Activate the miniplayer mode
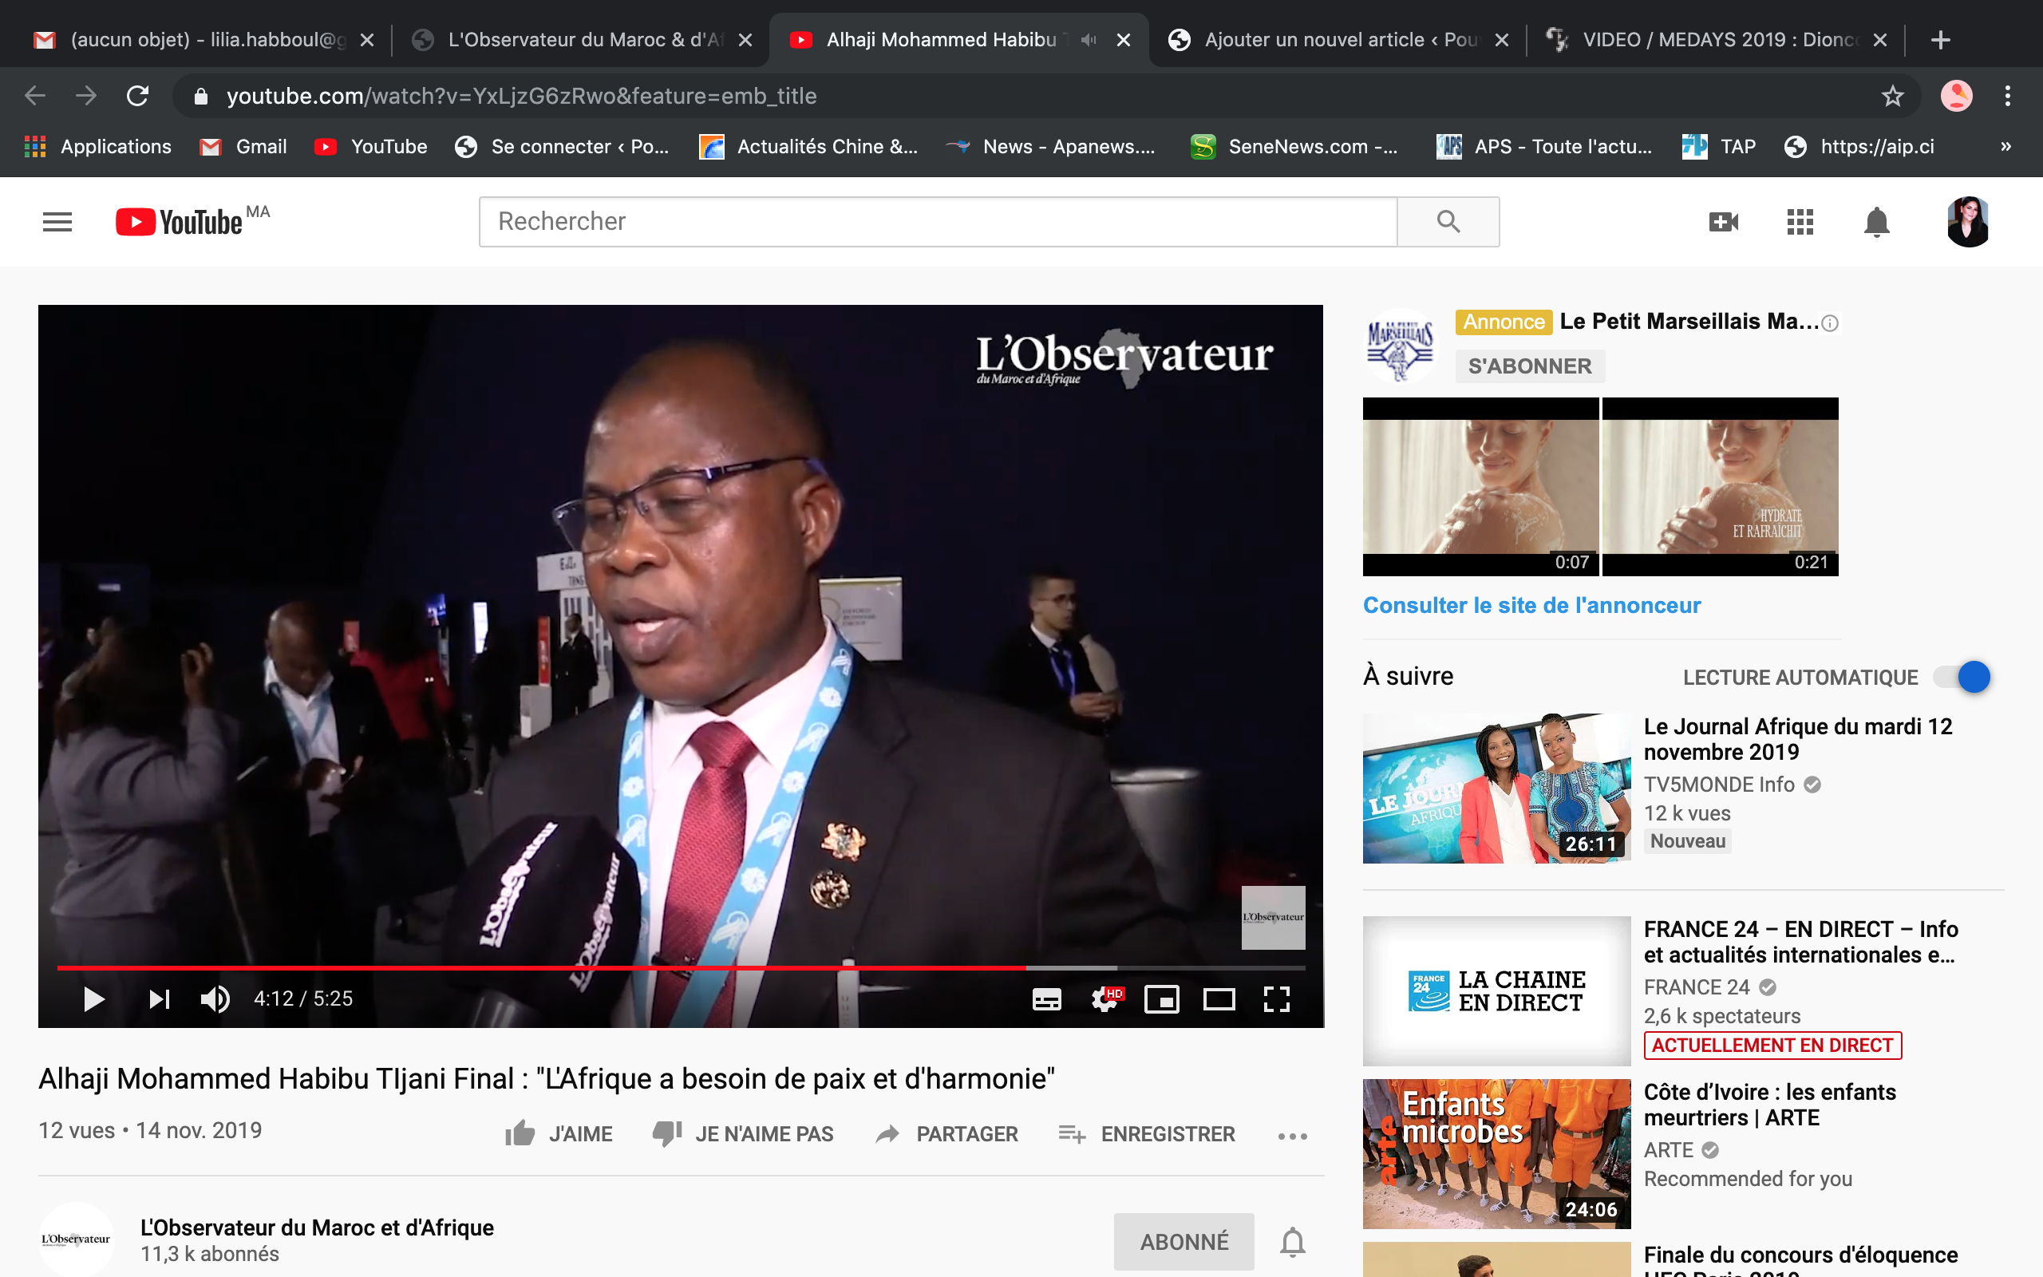The image size is (2043, 1277). click(1162, 1000)
